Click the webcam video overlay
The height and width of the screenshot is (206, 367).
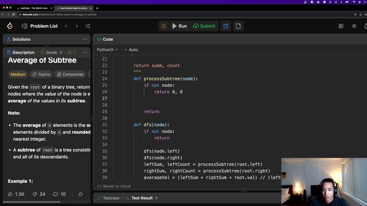[x=324, y=182]
